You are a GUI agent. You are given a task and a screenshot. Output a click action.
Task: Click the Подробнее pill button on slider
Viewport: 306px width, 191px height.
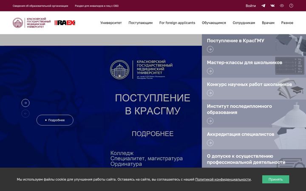[x=55, y=120]
